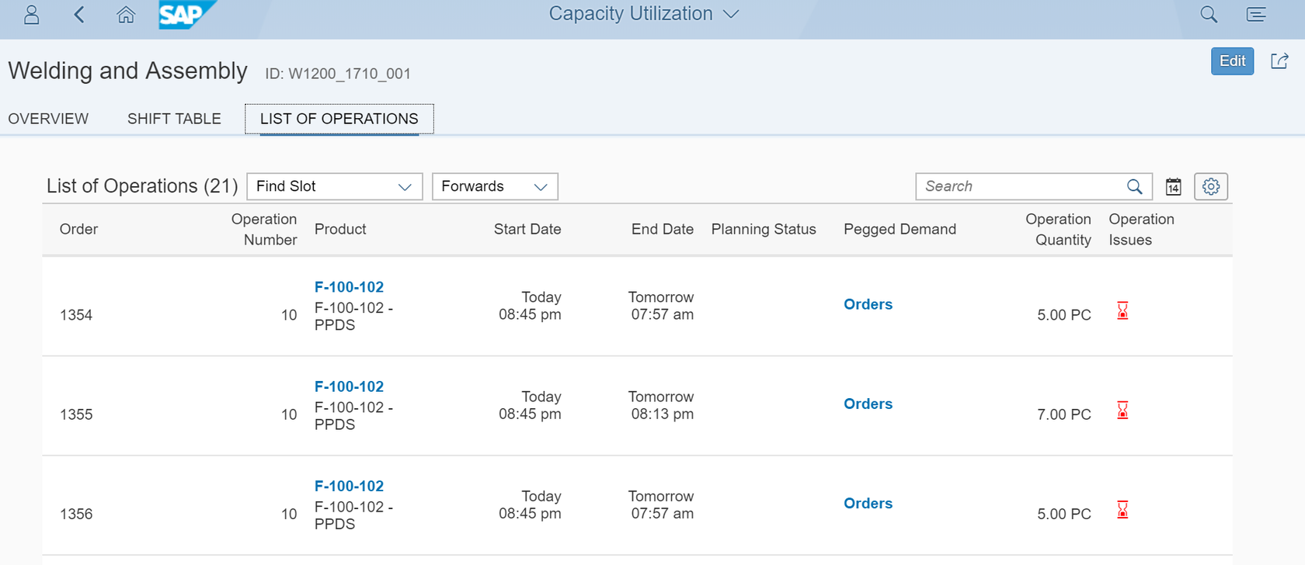Select order number 1355 cell
This screenshot has height=565, width=1305.
pyautogui.click(x=76, y=414)
